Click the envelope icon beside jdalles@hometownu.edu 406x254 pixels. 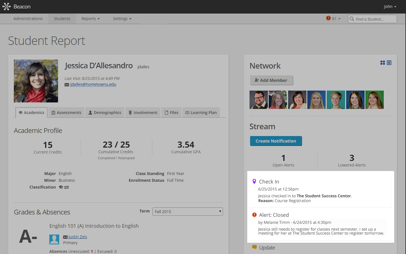[x=67, y=84]
